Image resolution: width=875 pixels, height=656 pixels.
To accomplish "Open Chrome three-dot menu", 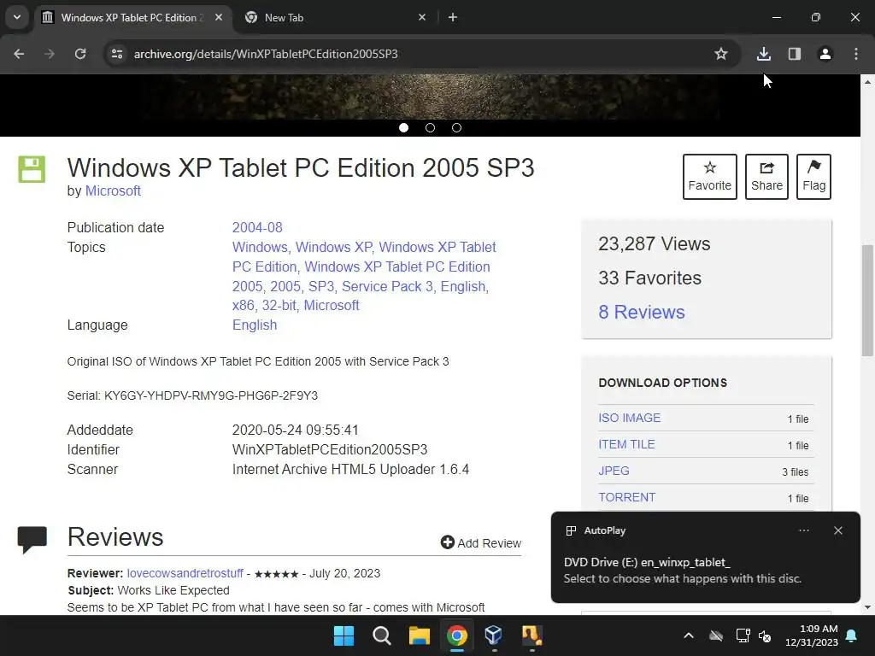I will point(856,54).
